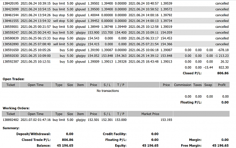Click Open Time header in Open Trades
The height and width of the screenshot is (148, 236).
tap(35, 85)
